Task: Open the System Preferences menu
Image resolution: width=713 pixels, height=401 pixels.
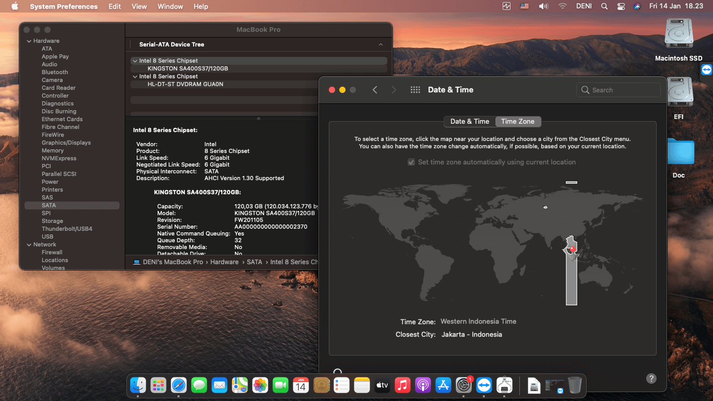Action: (x=64, y=6)
